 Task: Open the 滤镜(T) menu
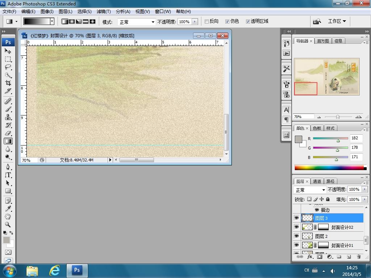click(104, 11)
